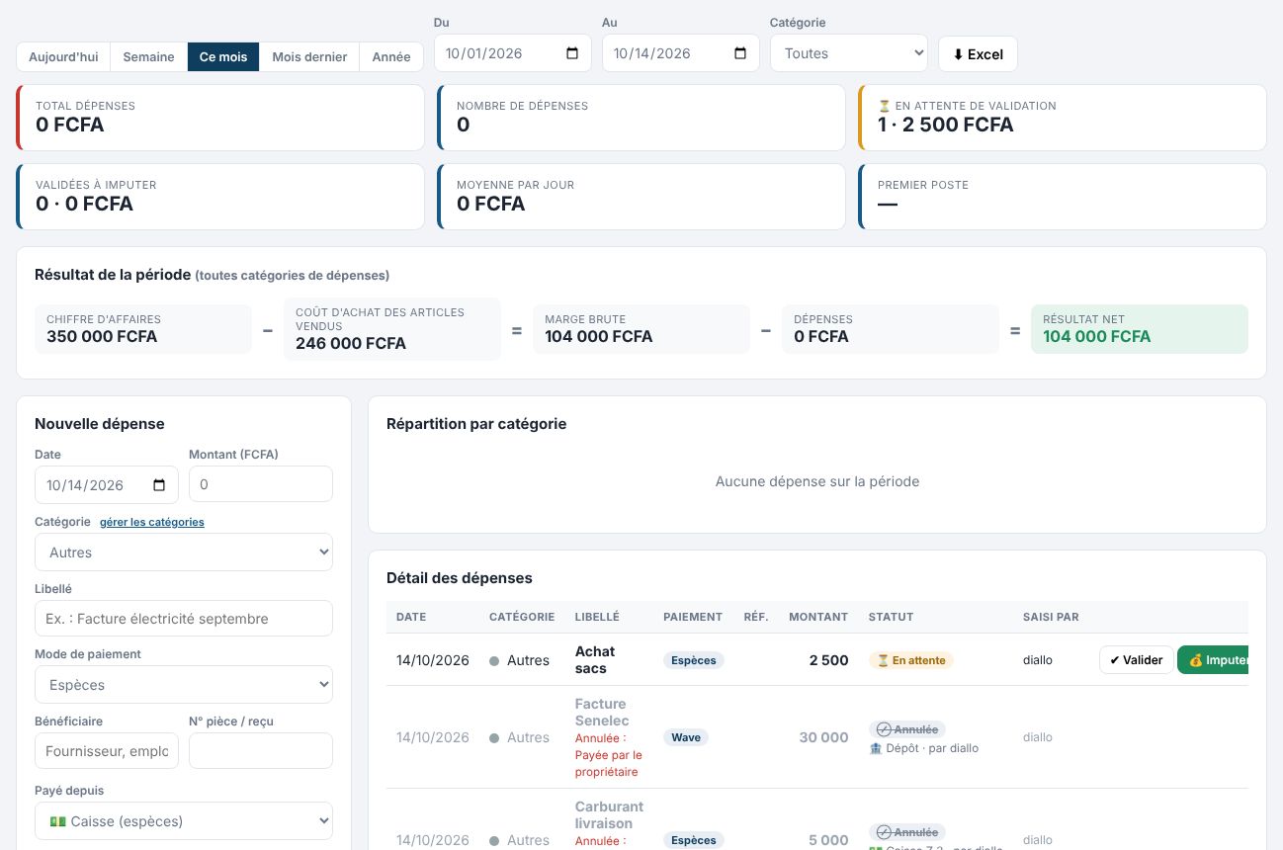Click the Total dépenses card
Screen dimensions: 1283x850
tap(220, 118)
